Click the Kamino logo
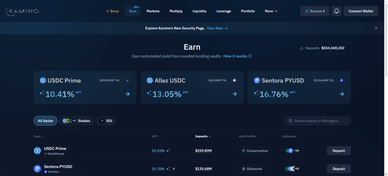 22,11
